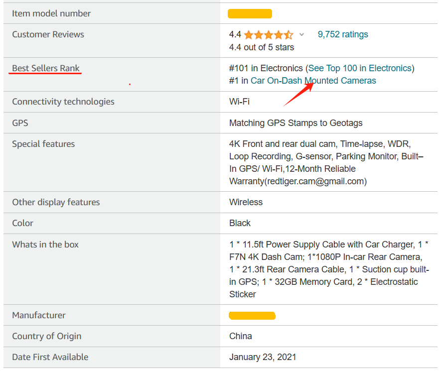Click the redacted item model number

tap(250, 14)
